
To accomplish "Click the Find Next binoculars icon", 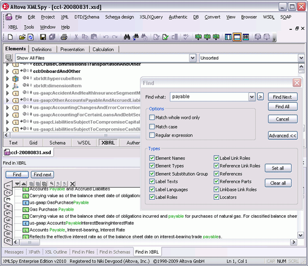I will [136, 37].
